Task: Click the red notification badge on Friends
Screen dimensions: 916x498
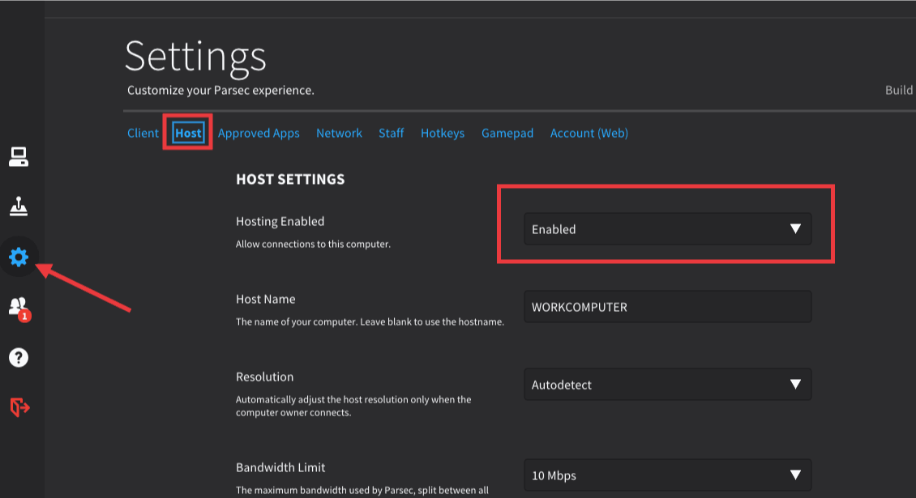Action: point(25,316)
